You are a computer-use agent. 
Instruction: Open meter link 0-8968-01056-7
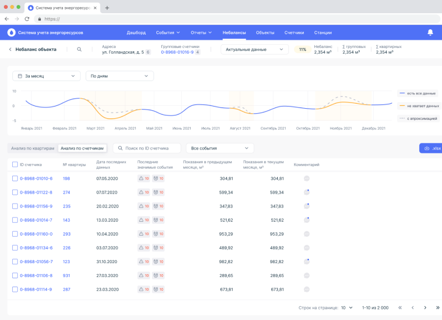(x=36, y=262)
